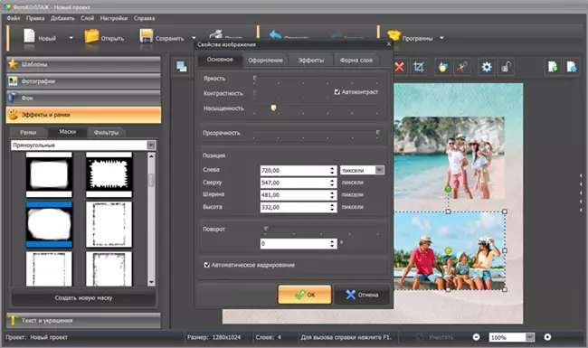Click the OK button
This screenshot has width=588, height=348.
pyautogui.click(x=305, y=295)
